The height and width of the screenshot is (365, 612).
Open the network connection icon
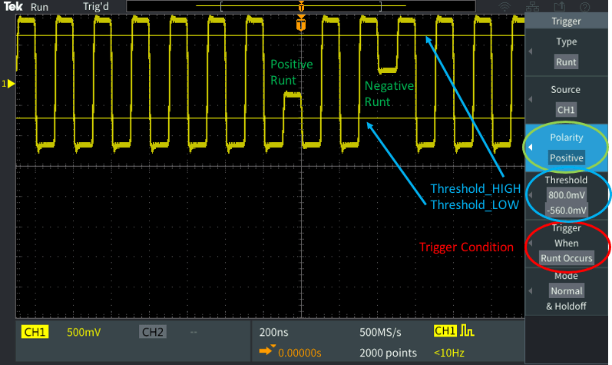tap(531, 6)
